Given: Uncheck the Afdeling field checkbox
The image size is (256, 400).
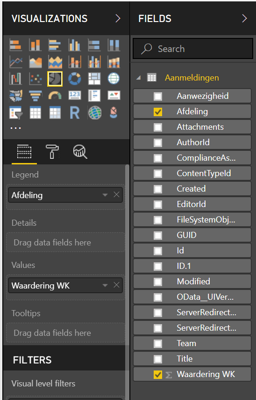Looking at the screenshot, I should pos(158,112).
